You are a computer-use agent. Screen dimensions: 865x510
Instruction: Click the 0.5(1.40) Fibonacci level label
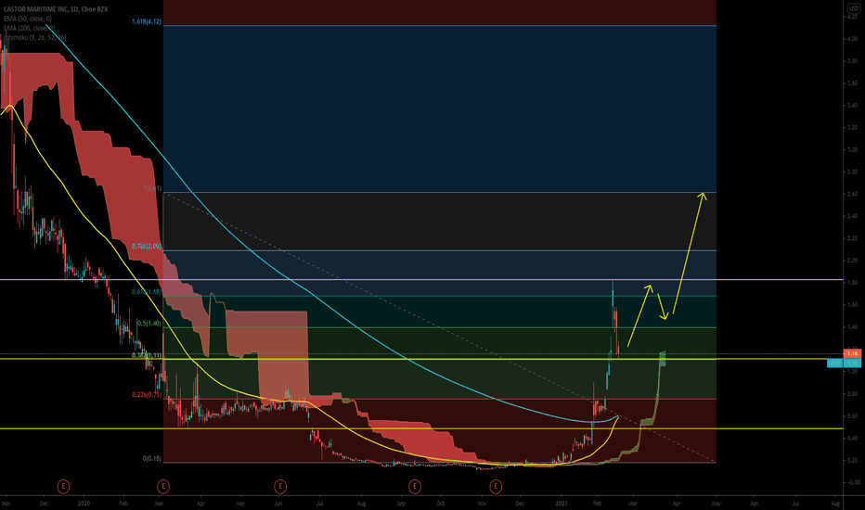149,324
